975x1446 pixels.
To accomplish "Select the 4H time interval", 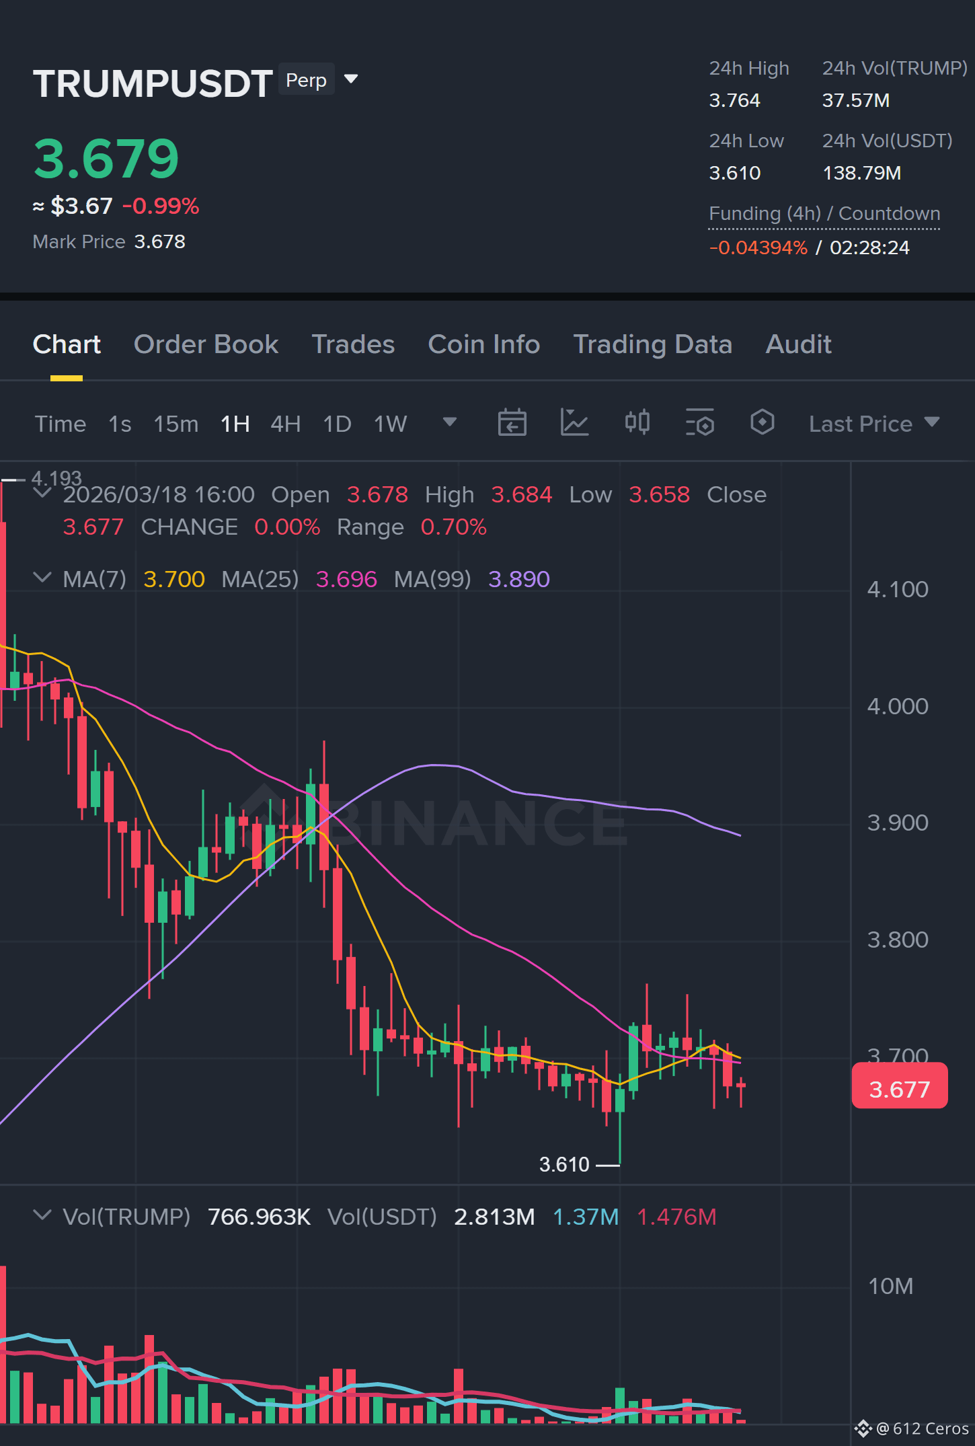I will tap(286, 424).
